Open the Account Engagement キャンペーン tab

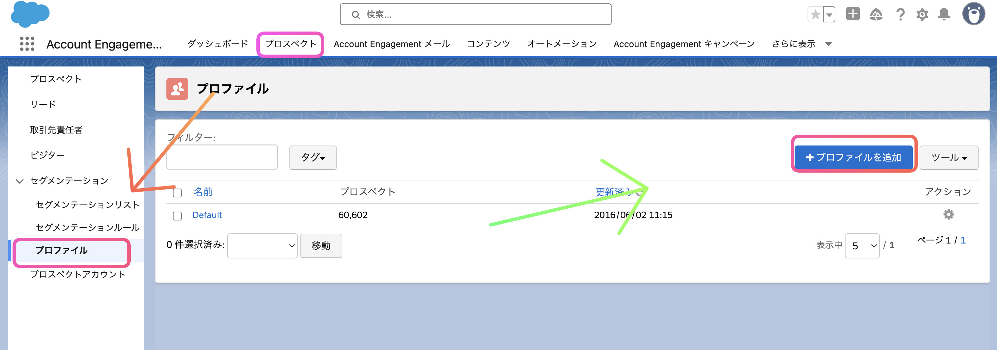click(684, 44)
